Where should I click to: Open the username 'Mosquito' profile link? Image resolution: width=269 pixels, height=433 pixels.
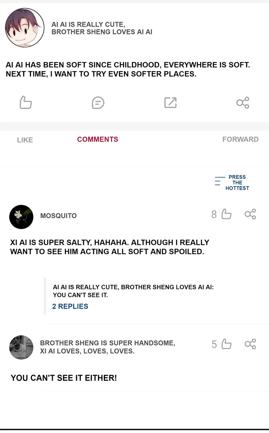coord(59,216)
